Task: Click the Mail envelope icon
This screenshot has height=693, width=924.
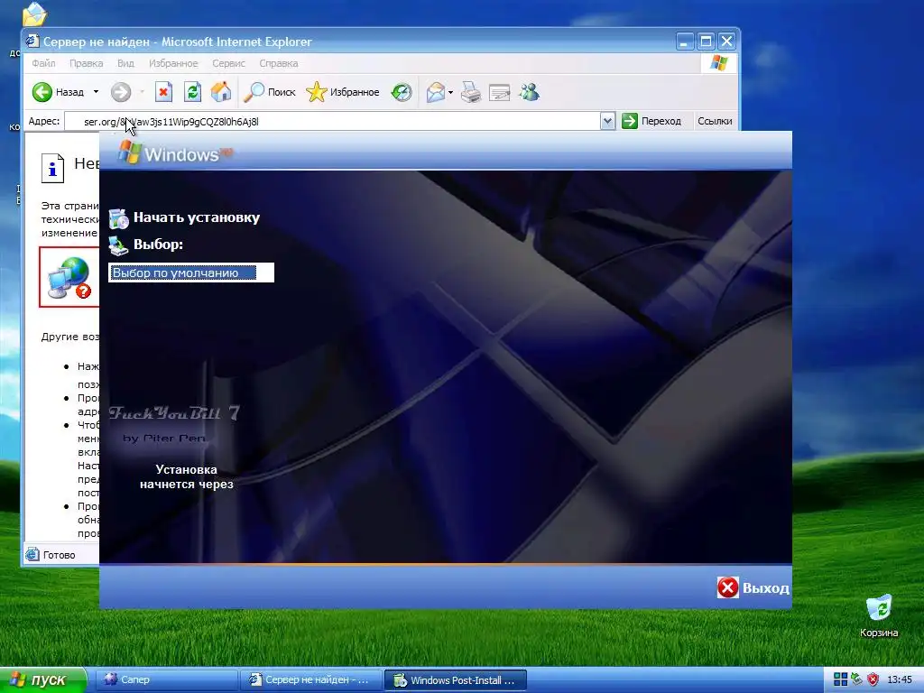Action: point(436,92)
